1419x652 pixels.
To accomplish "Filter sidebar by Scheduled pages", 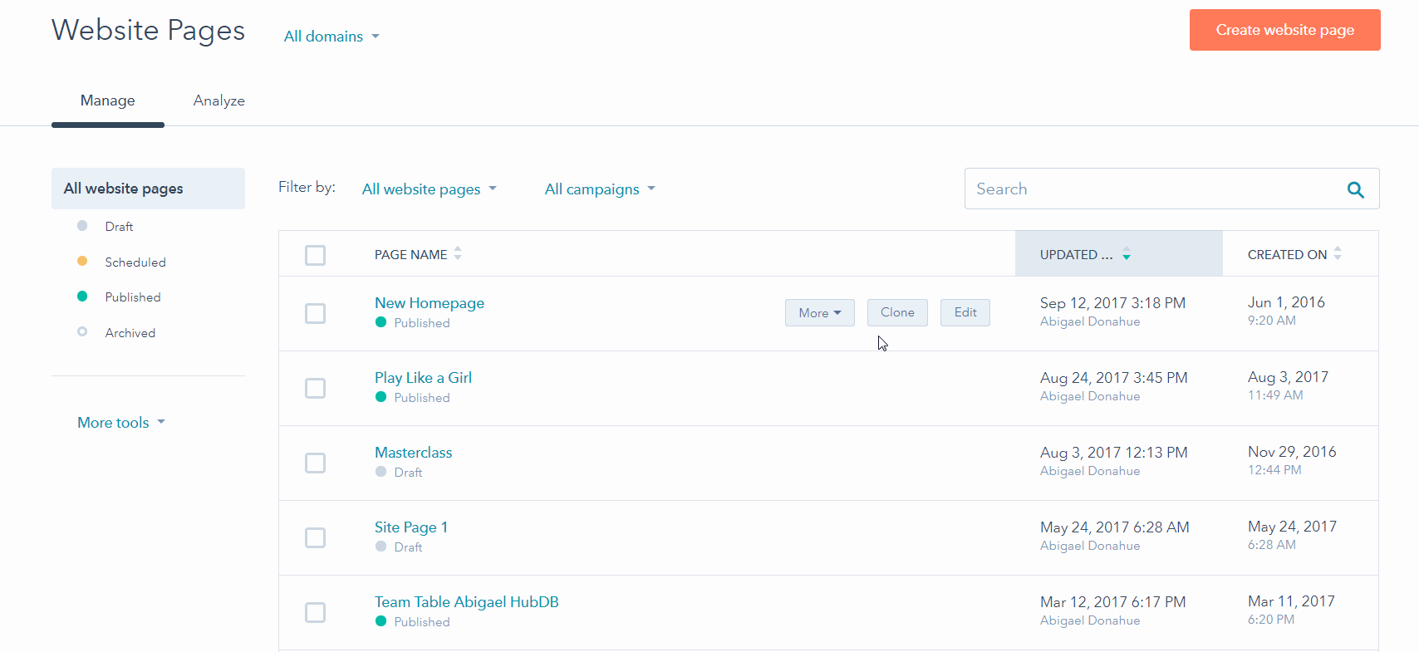I will pyautogui.click(x=135, y=262).
